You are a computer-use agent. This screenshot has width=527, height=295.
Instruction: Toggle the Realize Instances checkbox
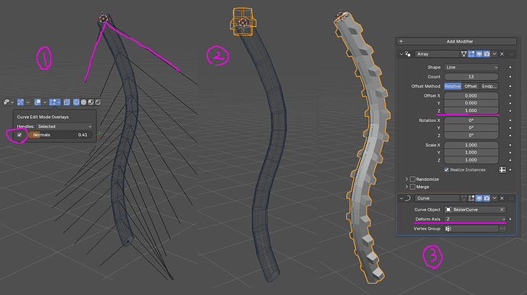pyautogui.click(x=446, y=170)
